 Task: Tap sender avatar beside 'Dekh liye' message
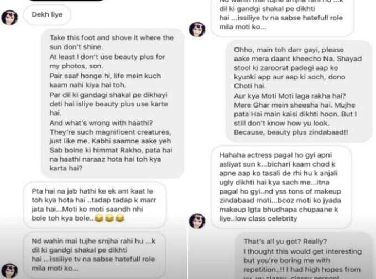[x=9, y=18]
